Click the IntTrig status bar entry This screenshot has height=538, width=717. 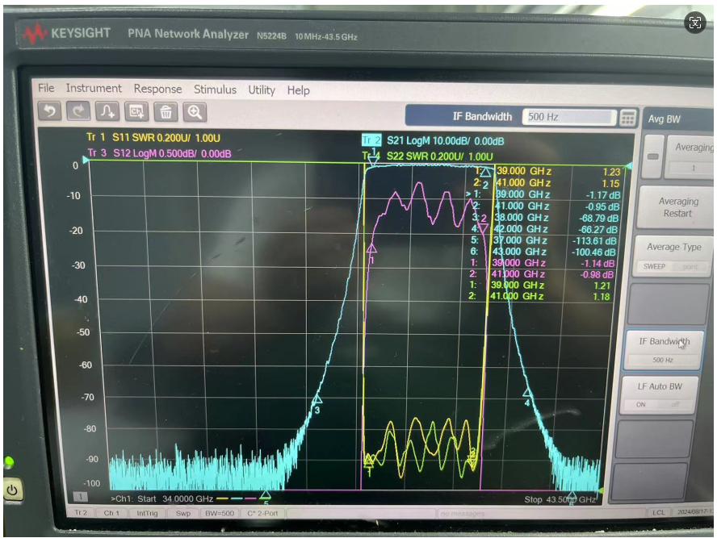click(147, 513)
